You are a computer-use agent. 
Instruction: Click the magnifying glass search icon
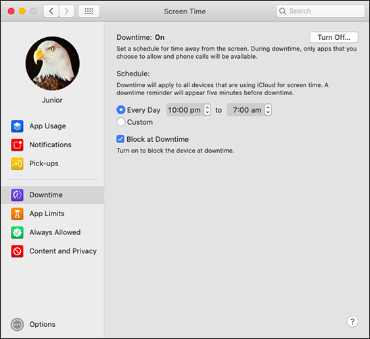(x=283, y=11)
